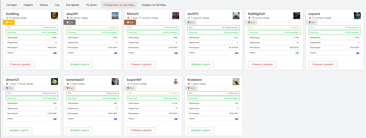Click kasper447's Santa hat avatar
Screen dimensions: 366x138
[176, 81]
